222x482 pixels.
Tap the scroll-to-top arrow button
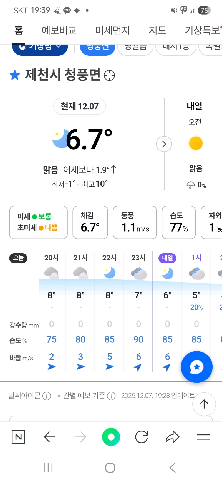click(x=204, y=404)
